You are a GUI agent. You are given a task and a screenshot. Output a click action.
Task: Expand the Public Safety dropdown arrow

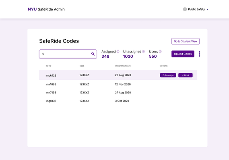click(207, 9)
